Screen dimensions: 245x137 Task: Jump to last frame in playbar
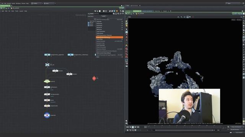pos(138,127)
